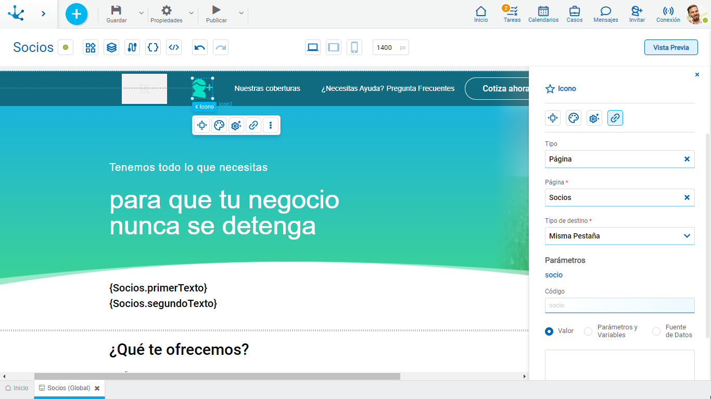711x399 pixels.
Task: Select mobile phone view
Action: [x=354, y=47]
